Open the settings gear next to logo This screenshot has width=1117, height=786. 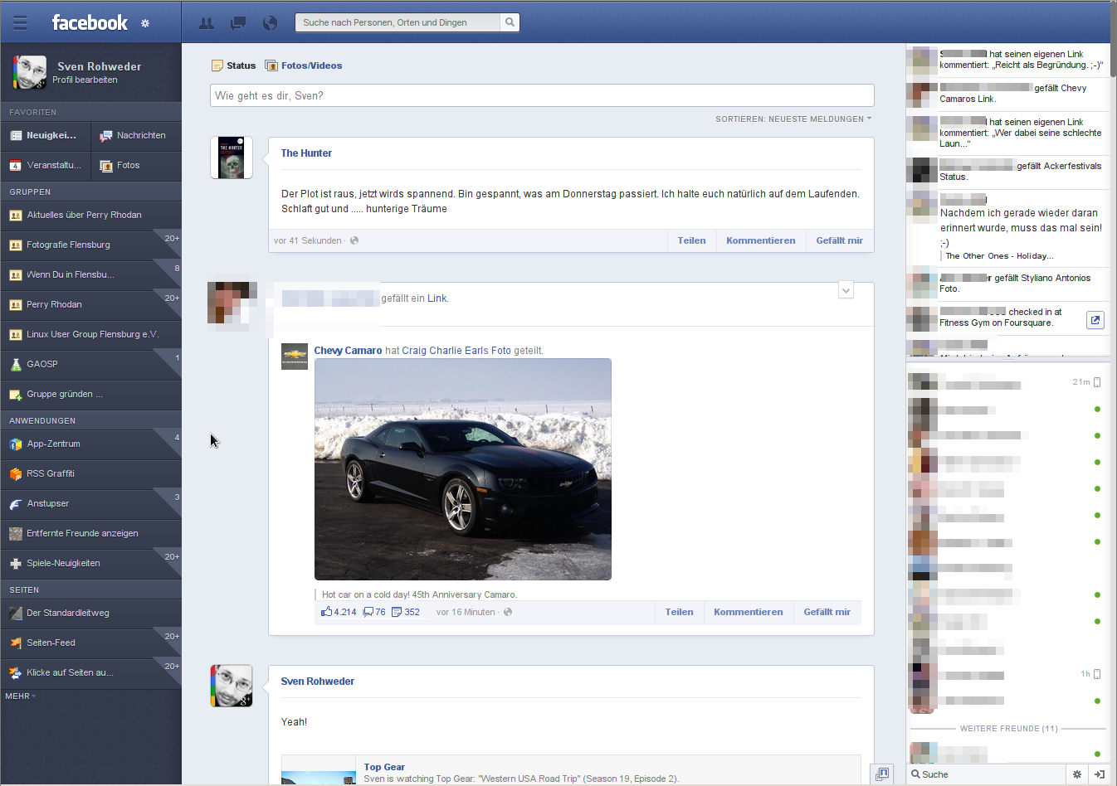pos(145,23)
